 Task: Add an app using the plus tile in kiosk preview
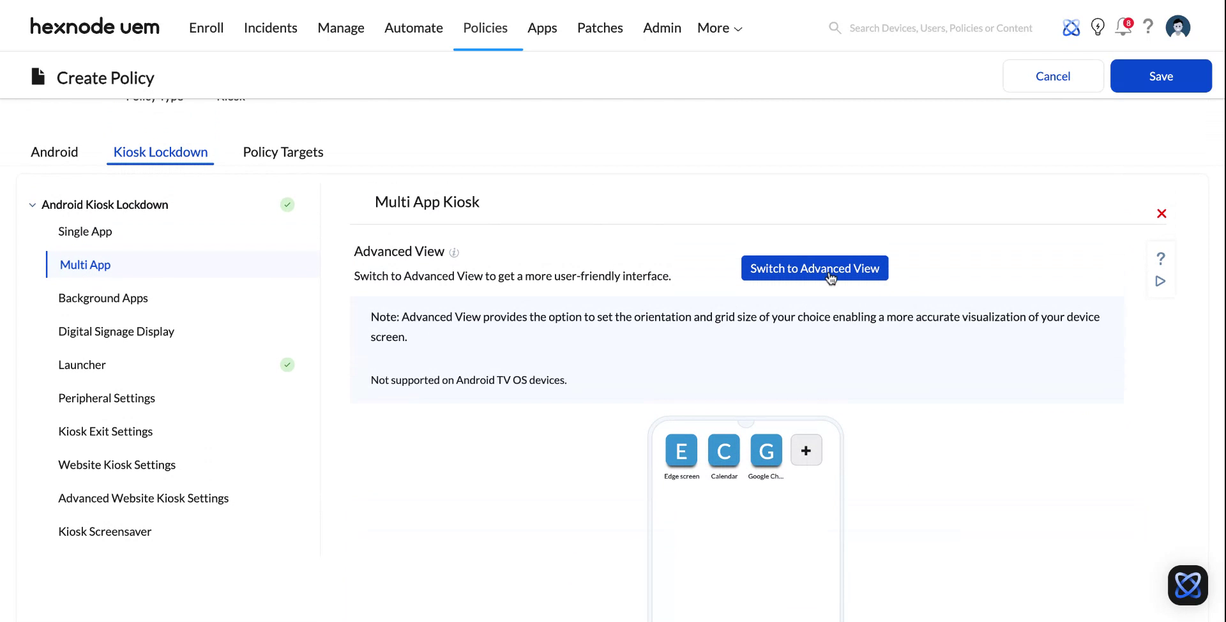[806, 450]
